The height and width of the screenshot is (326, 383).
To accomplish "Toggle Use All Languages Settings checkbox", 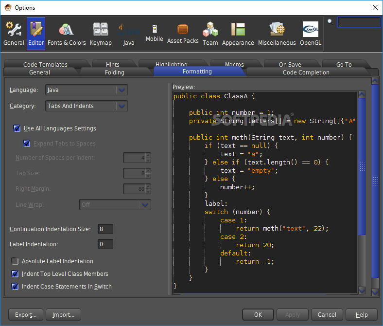I will pyautogui.click(x=17, y=128).
